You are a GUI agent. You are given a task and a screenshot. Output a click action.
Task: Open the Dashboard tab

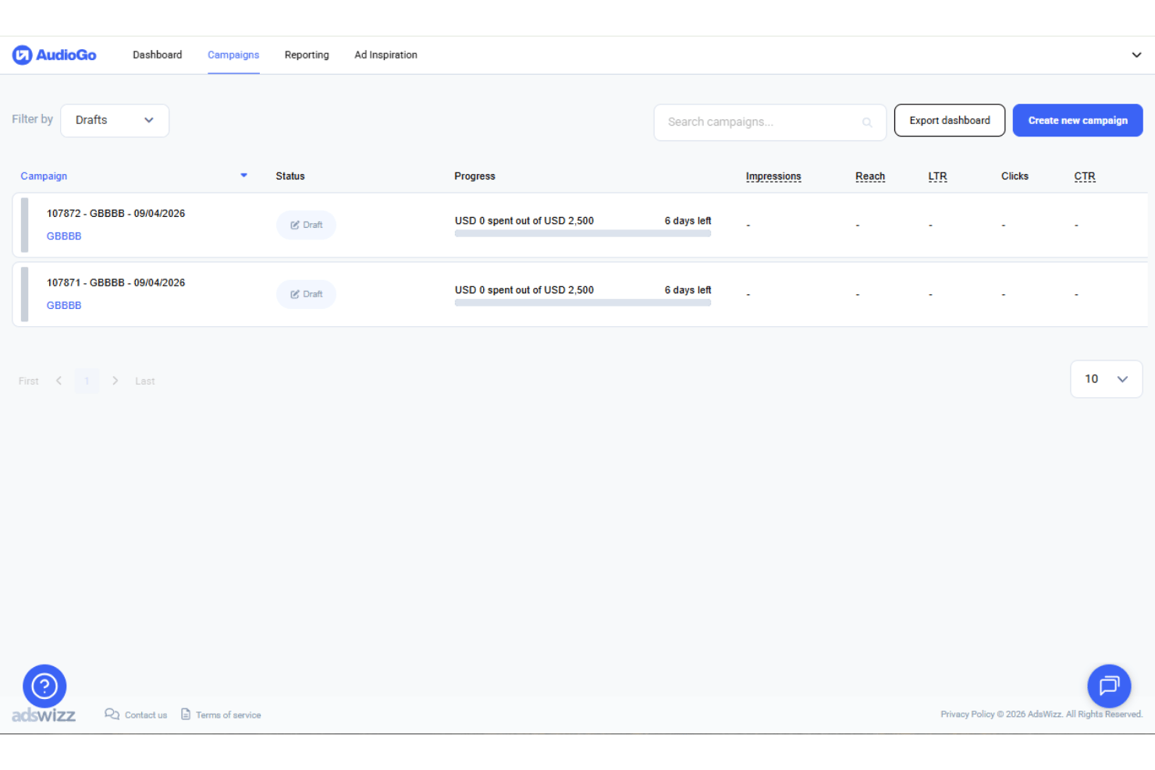tap(157, 55)
